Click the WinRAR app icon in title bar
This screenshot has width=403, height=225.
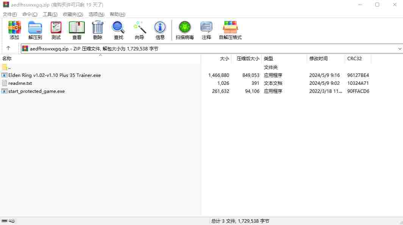point(6,5)
